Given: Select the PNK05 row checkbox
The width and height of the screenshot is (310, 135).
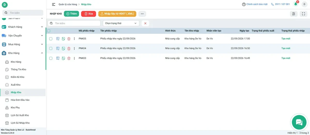Looking at the screenshot, I should 51,39.
